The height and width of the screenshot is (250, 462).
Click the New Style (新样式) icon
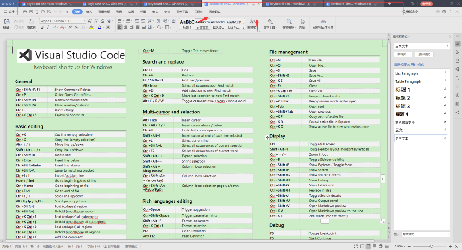[252, 21]
